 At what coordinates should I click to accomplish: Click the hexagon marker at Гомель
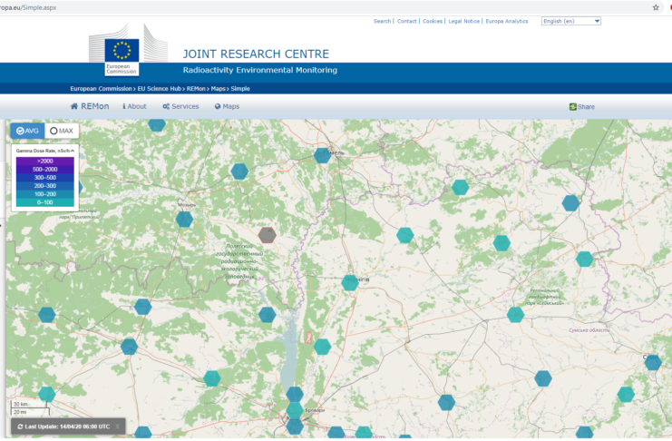(x=322, y=155)
